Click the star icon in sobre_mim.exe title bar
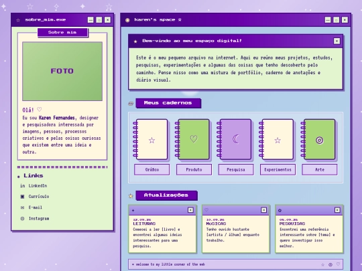The image size is (362, 271). tap(18, 20)
